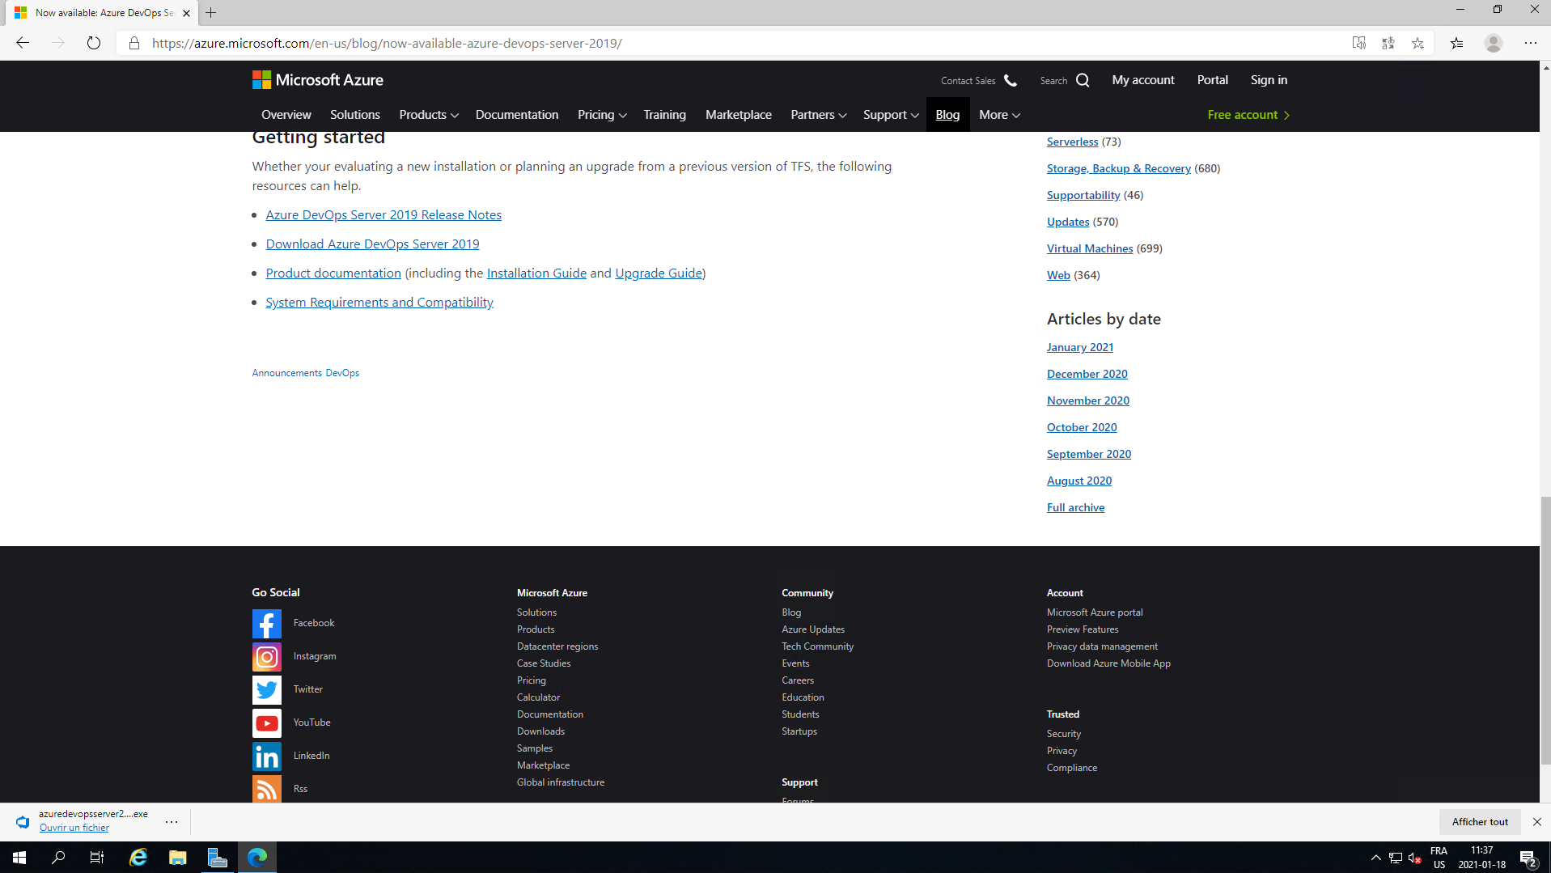1551x873 pixels.
Task: Open the Blog navigation tab
Action: pyautogui.click(x=947, y=115)
